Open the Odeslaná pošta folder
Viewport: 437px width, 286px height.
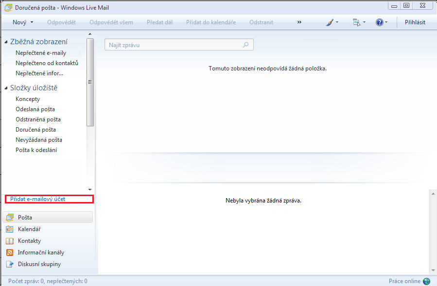coord(35,109)
